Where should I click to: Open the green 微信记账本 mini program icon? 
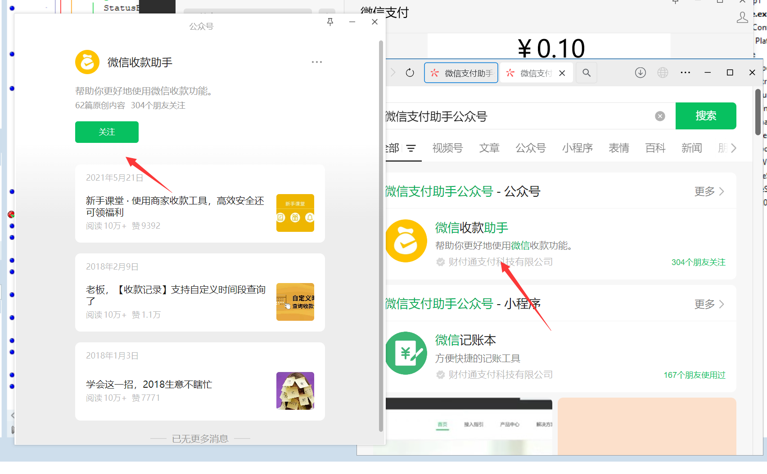[406, 353]
